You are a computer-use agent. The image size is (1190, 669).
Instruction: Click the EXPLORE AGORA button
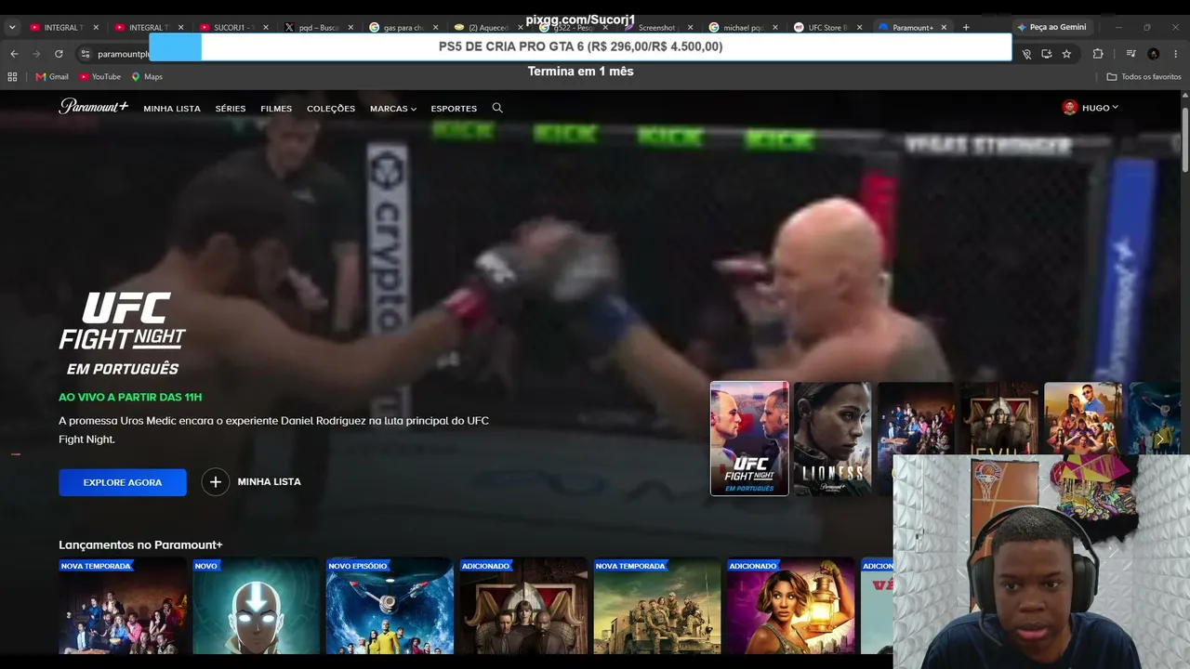(123, 482)
